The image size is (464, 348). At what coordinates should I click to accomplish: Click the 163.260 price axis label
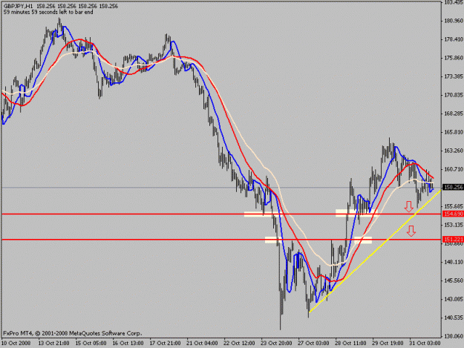[x=454, y=151]
